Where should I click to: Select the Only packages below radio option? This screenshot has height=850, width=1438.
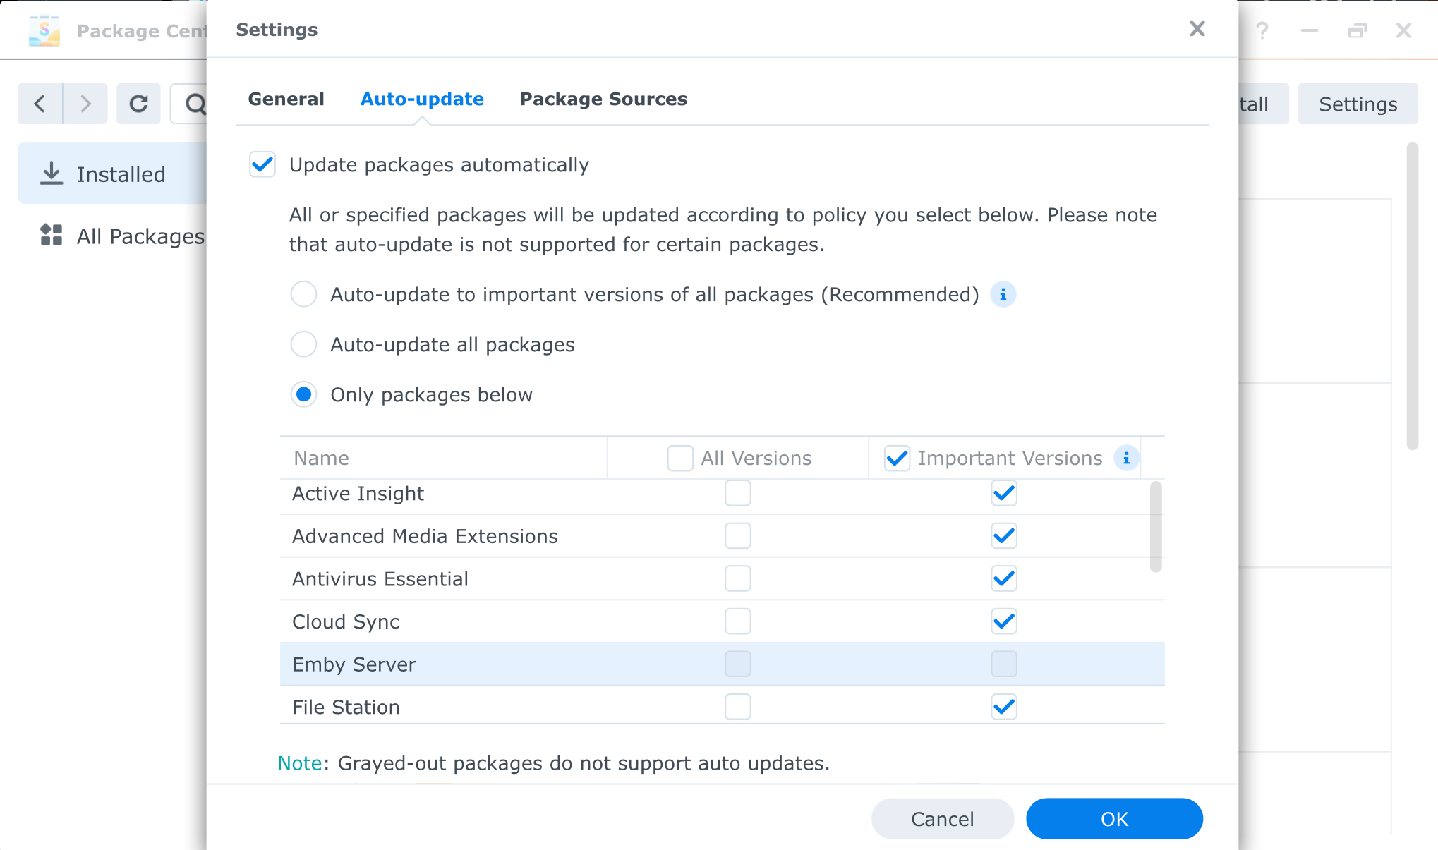(304, 395)
